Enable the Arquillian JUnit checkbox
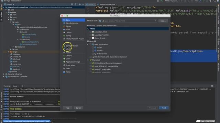This screenshot has height=123, width=220. [90, 32]
